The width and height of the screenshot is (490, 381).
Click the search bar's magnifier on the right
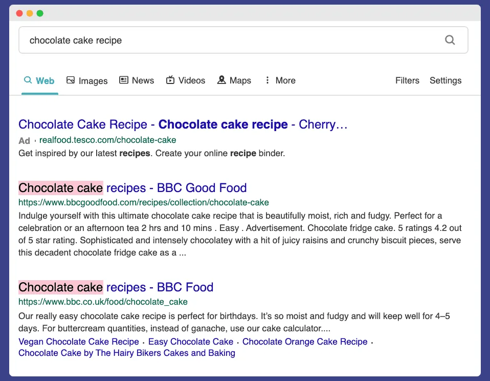(450, 39)
